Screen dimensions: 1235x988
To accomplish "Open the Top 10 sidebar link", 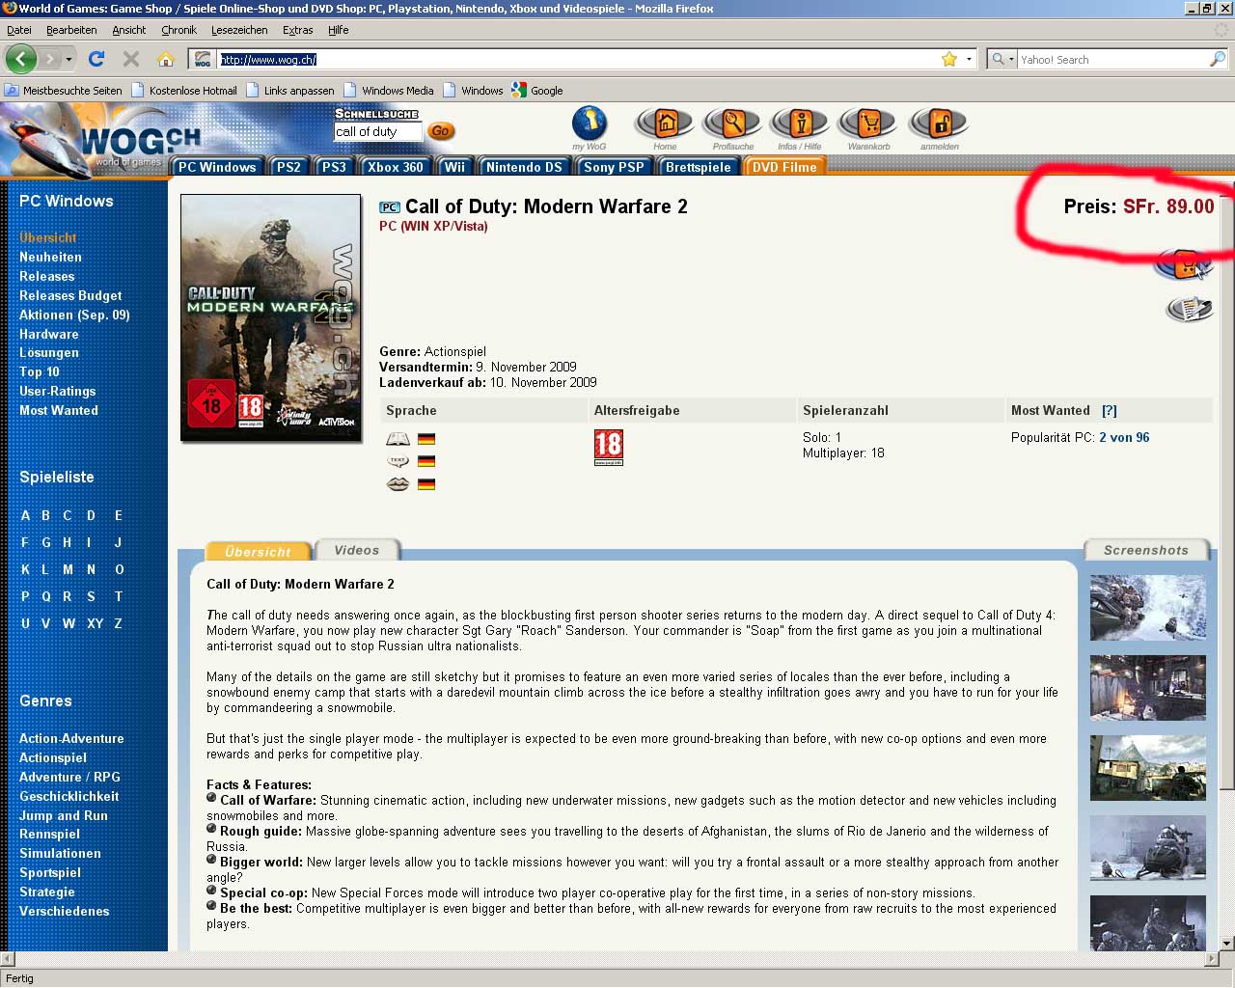I will click(x=40, y=371).
